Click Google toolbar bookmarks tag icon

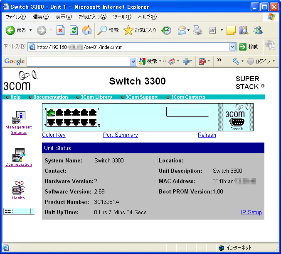click(172, 61)
